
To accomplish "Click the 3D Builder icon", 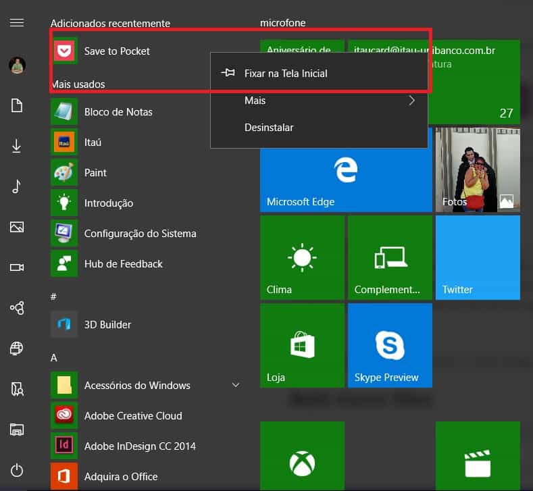I will click(64, 324).
